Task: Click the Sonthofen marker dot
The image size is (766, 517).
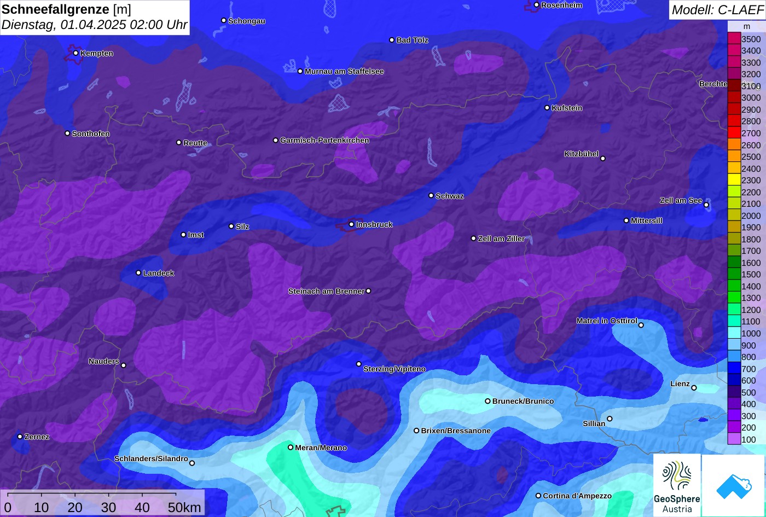Action: [68, 133]
